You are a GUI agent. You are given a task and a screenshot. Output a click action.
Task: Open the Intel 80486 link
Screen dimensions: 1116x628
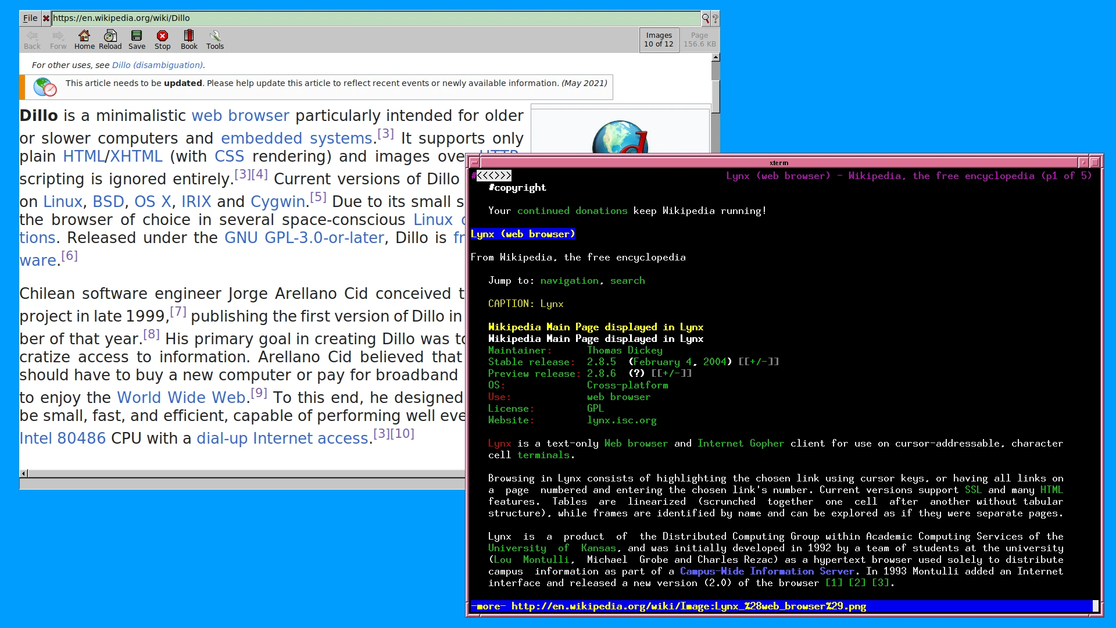pos(63,438)
